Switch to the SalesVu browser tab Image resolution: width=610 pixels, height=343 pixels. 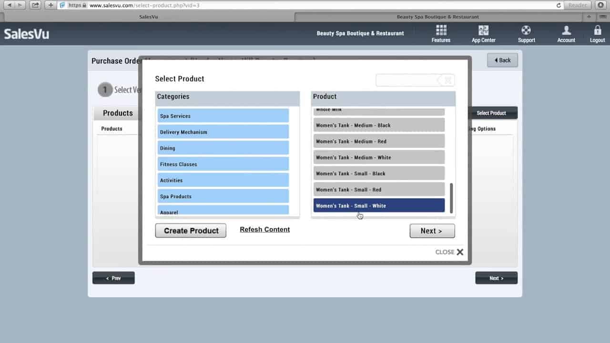point(149,17)
